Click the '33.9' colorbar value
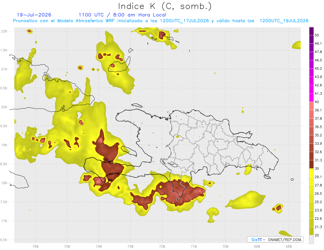324x250 pixels. pyautogui.click(x=318, y=143)
